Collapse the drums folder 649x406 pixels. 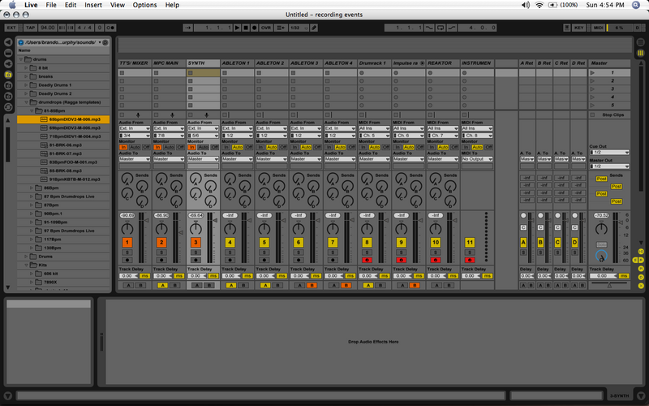[x=21, y=59]
